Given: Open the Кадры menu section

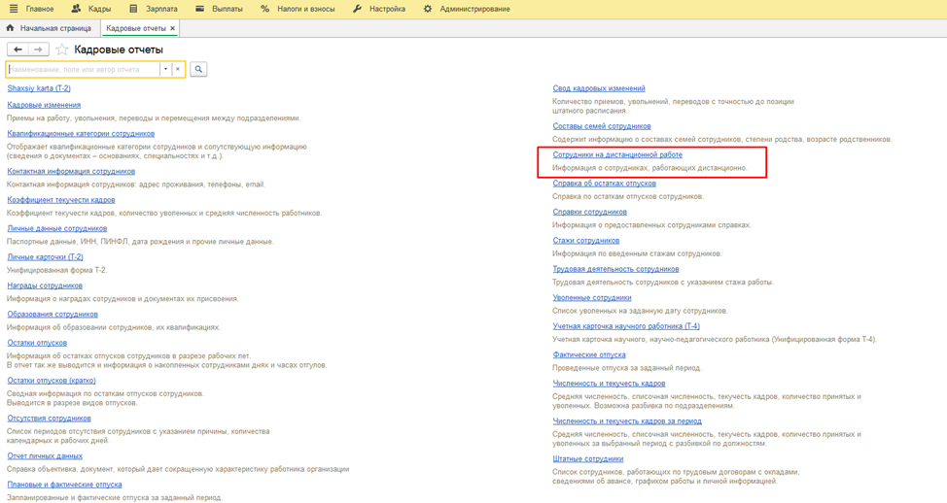Looking at the screenshot, I should [98, 9].
